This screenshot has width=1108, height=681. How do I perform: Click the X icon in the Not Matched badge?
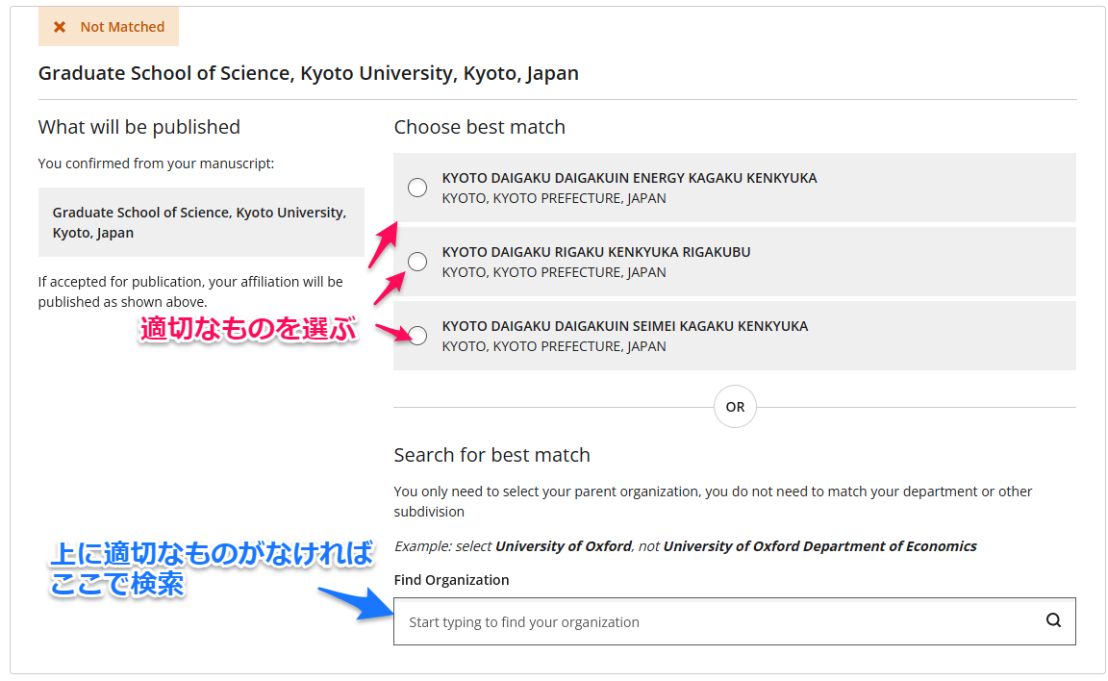pyautogui.click(x=60, y=27)
